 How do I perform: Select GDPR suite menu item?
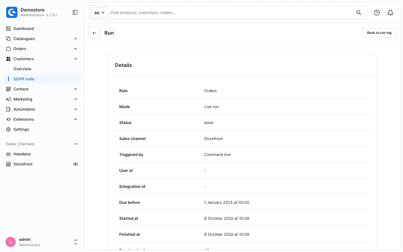[x=42, y=79]
